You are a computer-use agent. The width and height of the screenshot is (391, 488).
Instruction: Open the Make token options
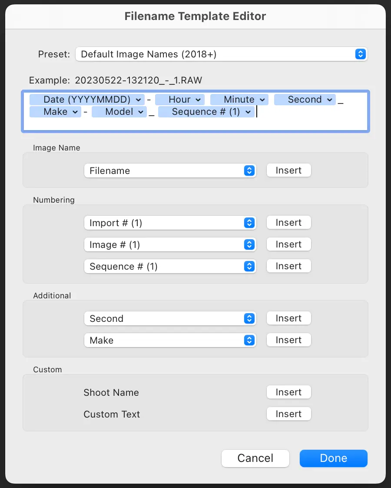coord(75,112)
